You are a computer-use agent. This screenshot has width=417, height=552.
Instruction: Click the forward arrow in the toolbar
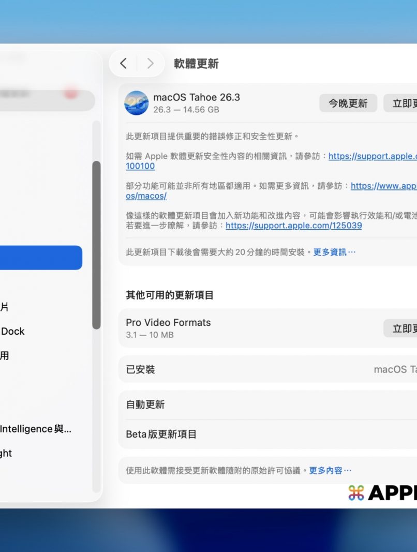pos(151,64)
